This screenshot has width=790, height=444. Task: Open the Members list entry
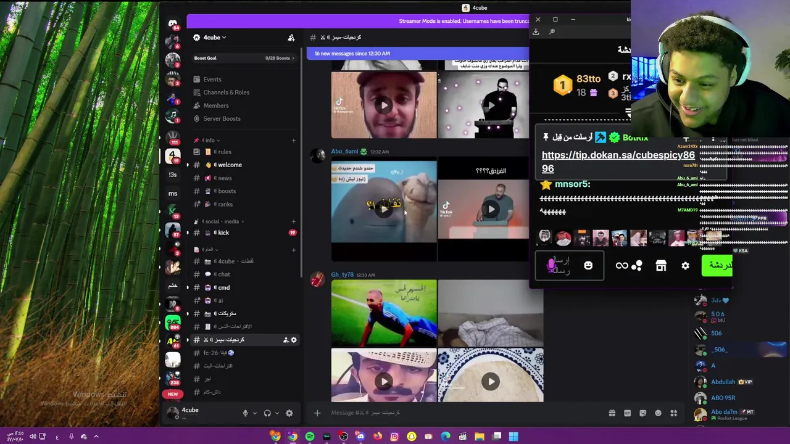[216, 105]
